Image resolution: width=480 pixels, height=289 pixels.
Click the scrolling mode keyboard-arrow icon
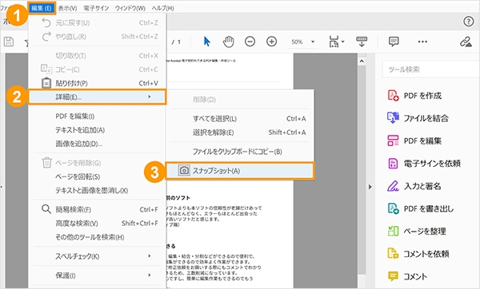[362, 42]
